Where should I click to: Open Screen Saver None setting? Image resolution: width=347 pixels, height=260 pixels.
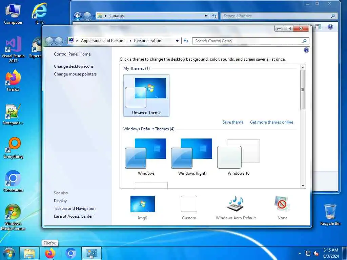(282, 208)
